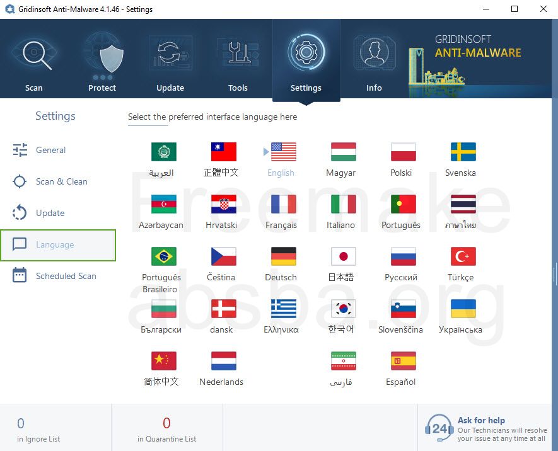This screenshot has width=558, height=451.
Task: Choose Deutsch language flag
Action: (x=283, y=256)
